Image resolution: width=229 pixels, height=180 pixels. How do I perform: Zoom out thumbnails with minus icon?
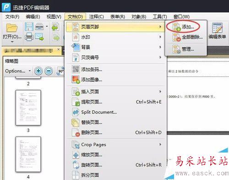click(49, 71)
